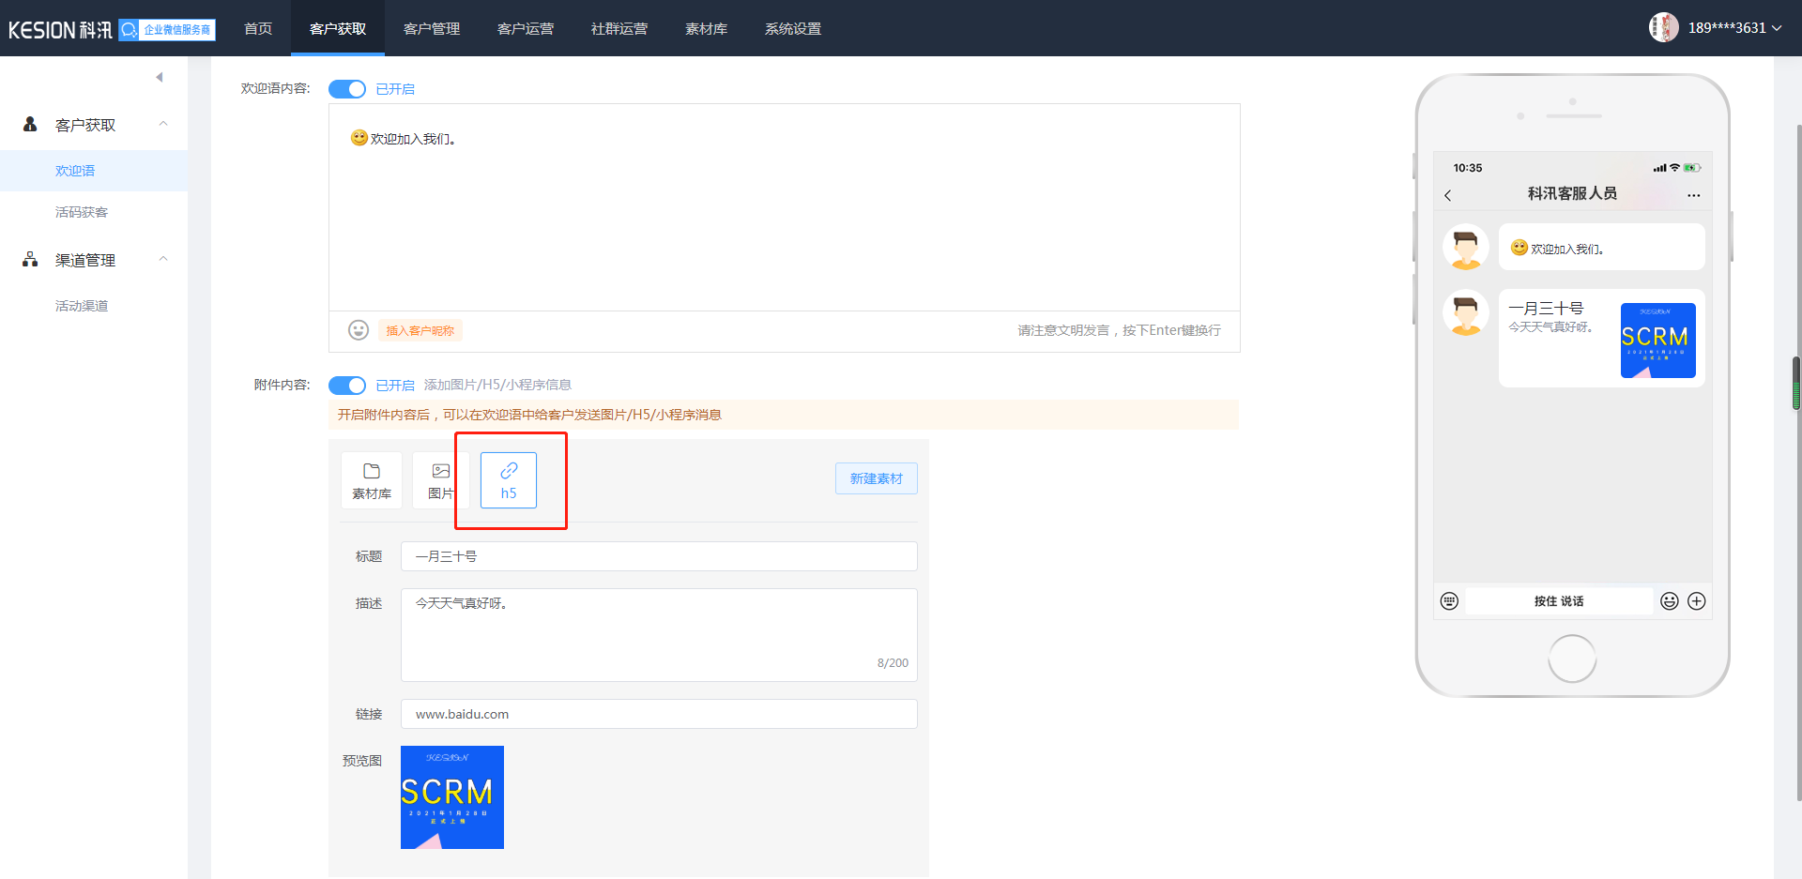Click the page's vertical scrollbar thumb
This screenshot has height=879, width=1802.
[1796, 383]
